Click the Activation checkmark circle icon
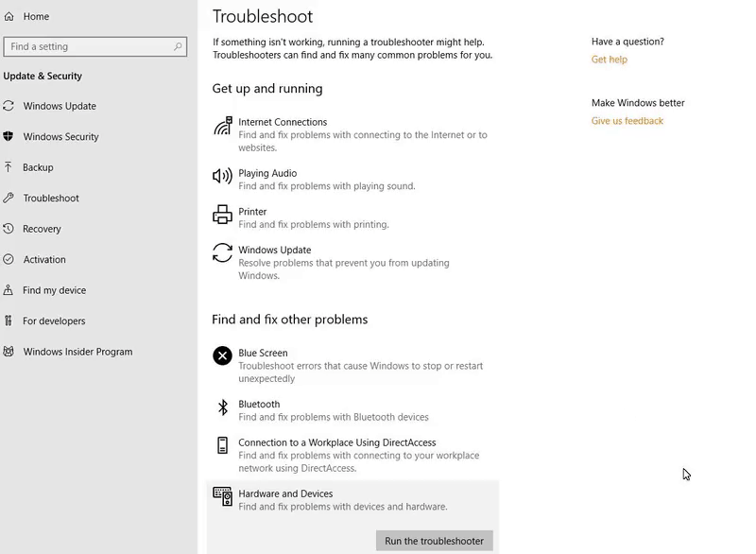Screen dimensions: 756x554 coord(9,259)
